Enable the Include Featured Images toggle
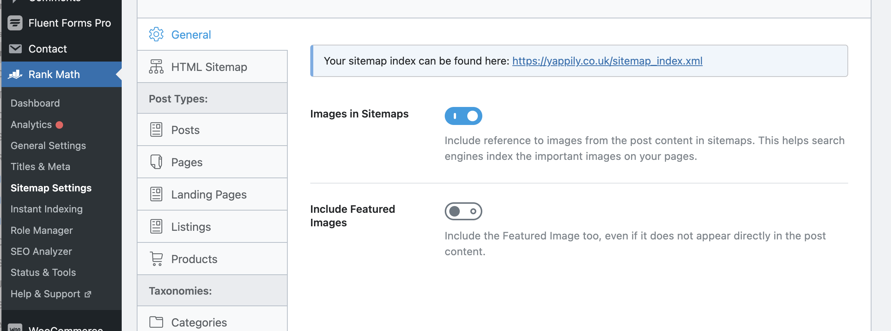Image resolution: width=891 pixels, height=331 pixels. pyautogui.click(x=463, y=211)
